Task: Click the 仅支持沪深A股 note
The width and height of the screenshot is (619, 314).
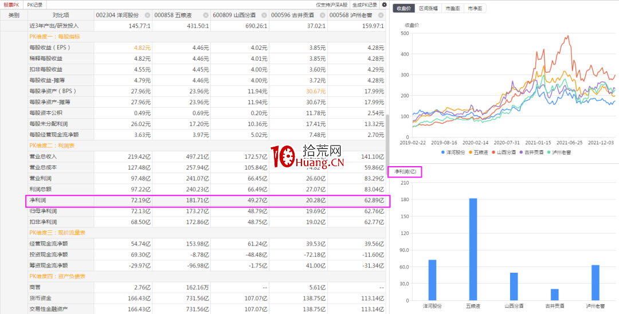Action: pyautogui.click(x=332, y=5)
